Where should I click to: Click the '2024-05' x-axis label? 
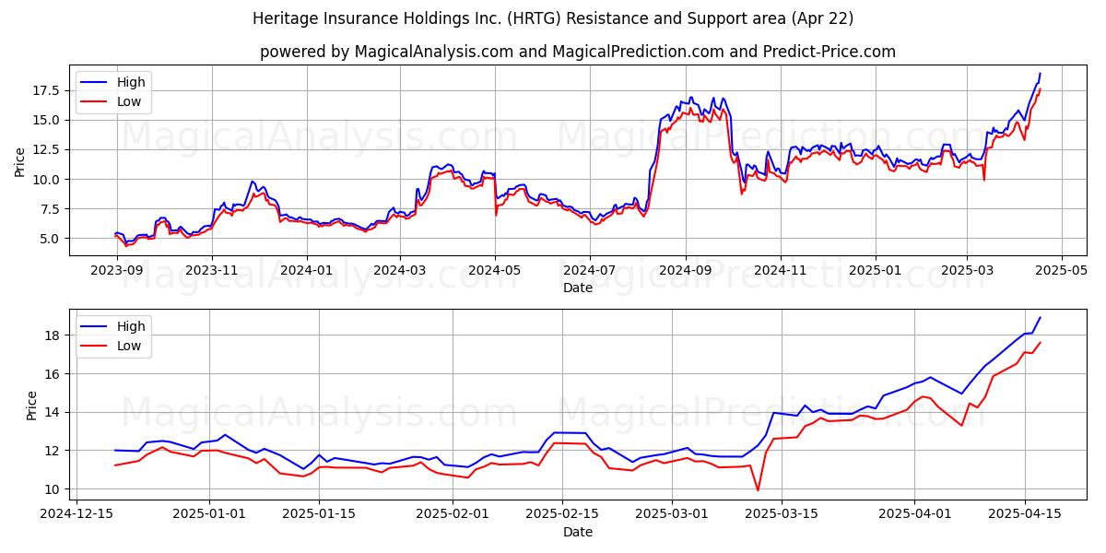495,271
